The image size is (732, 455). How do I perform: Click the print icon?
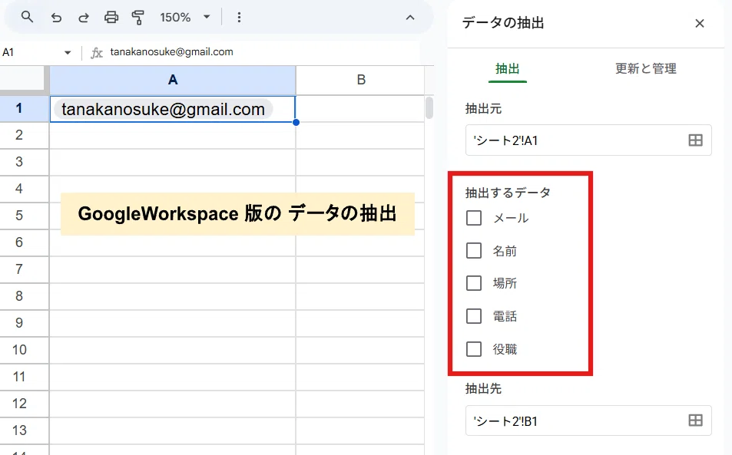111,18
